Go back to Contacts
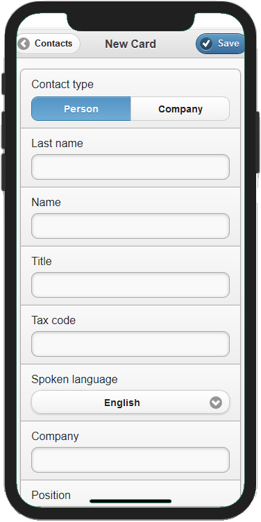This screenshot has width=261, height=522. [x=49, y=44]
